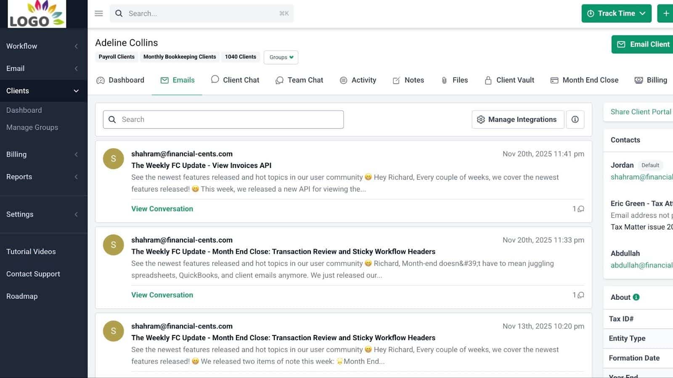Viewport: 673px width, 378px height.
Task: Click the Activity list icon
Action: click(344, 80)
